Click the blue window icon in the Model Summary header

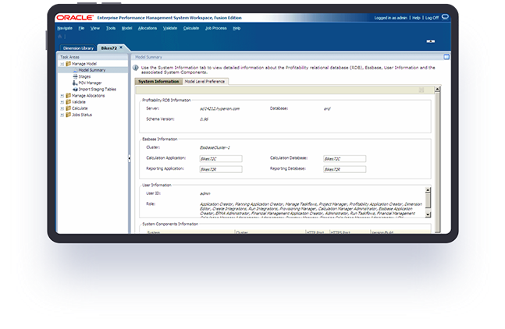pyautogui.click(x=446, y=57)
